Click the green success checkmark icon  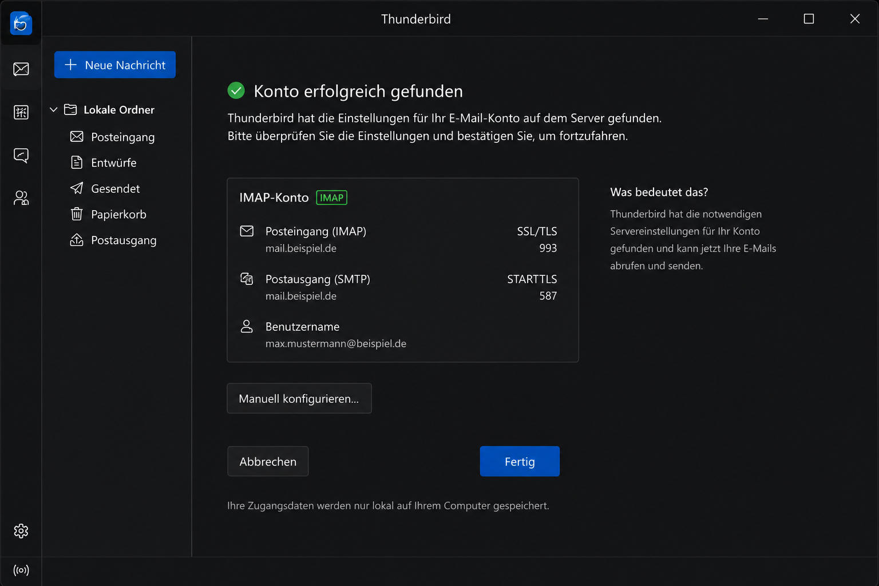[236, 90]
